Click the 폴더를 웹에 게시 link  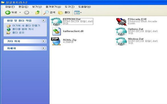23,29
